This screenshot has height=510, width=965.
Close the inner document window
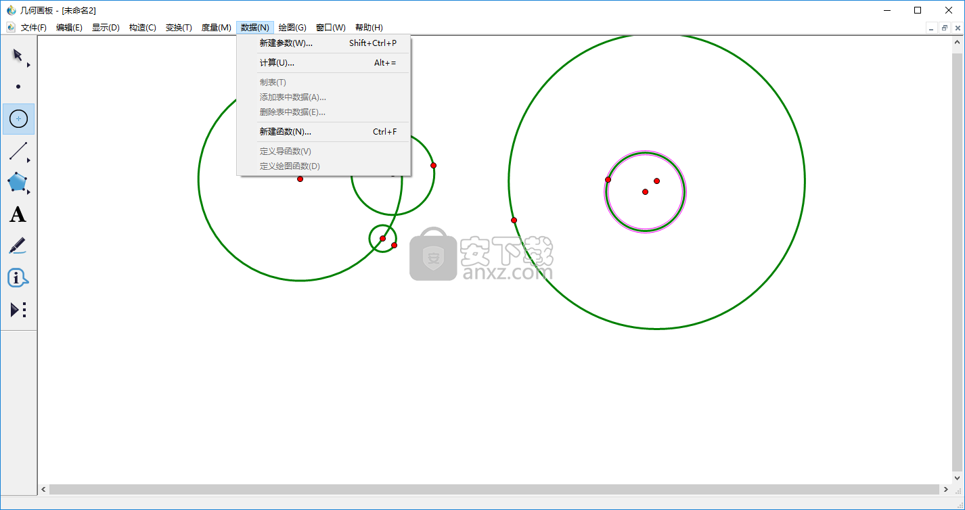[x=958, y=28]
